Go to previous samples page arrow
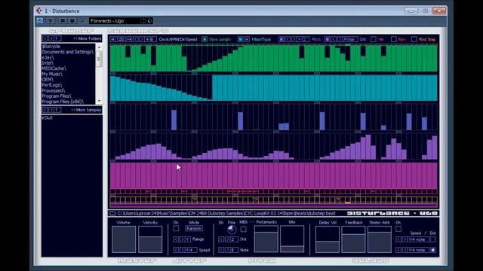The image size is (483, 271). pos(45,110)
